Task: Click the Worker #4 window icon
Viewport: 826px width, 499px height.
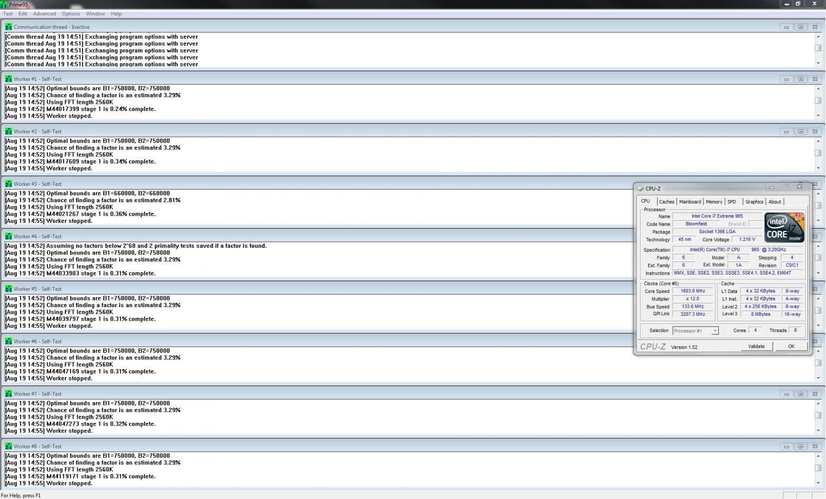Action: coord(8,236)
